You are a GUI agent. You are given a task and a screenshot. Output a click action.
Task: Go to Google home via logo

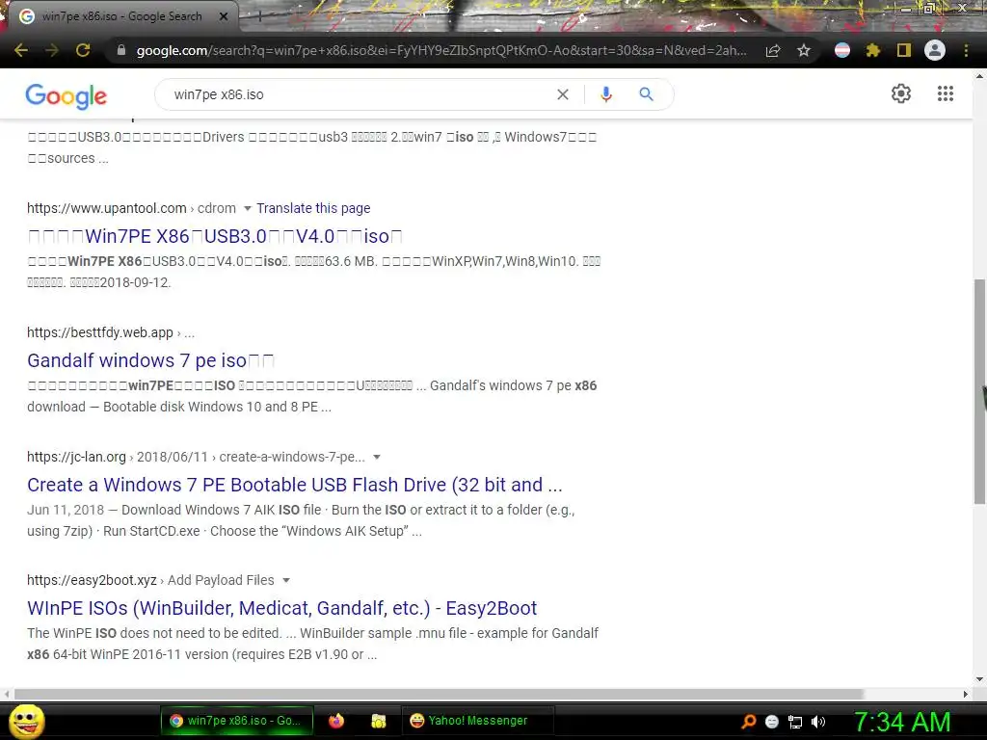(67, 96)
